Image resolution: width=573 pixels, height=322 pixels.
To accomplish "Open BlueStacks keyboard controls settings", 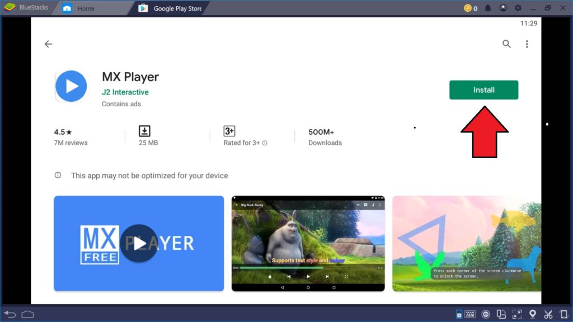I will tap(471, 314).
